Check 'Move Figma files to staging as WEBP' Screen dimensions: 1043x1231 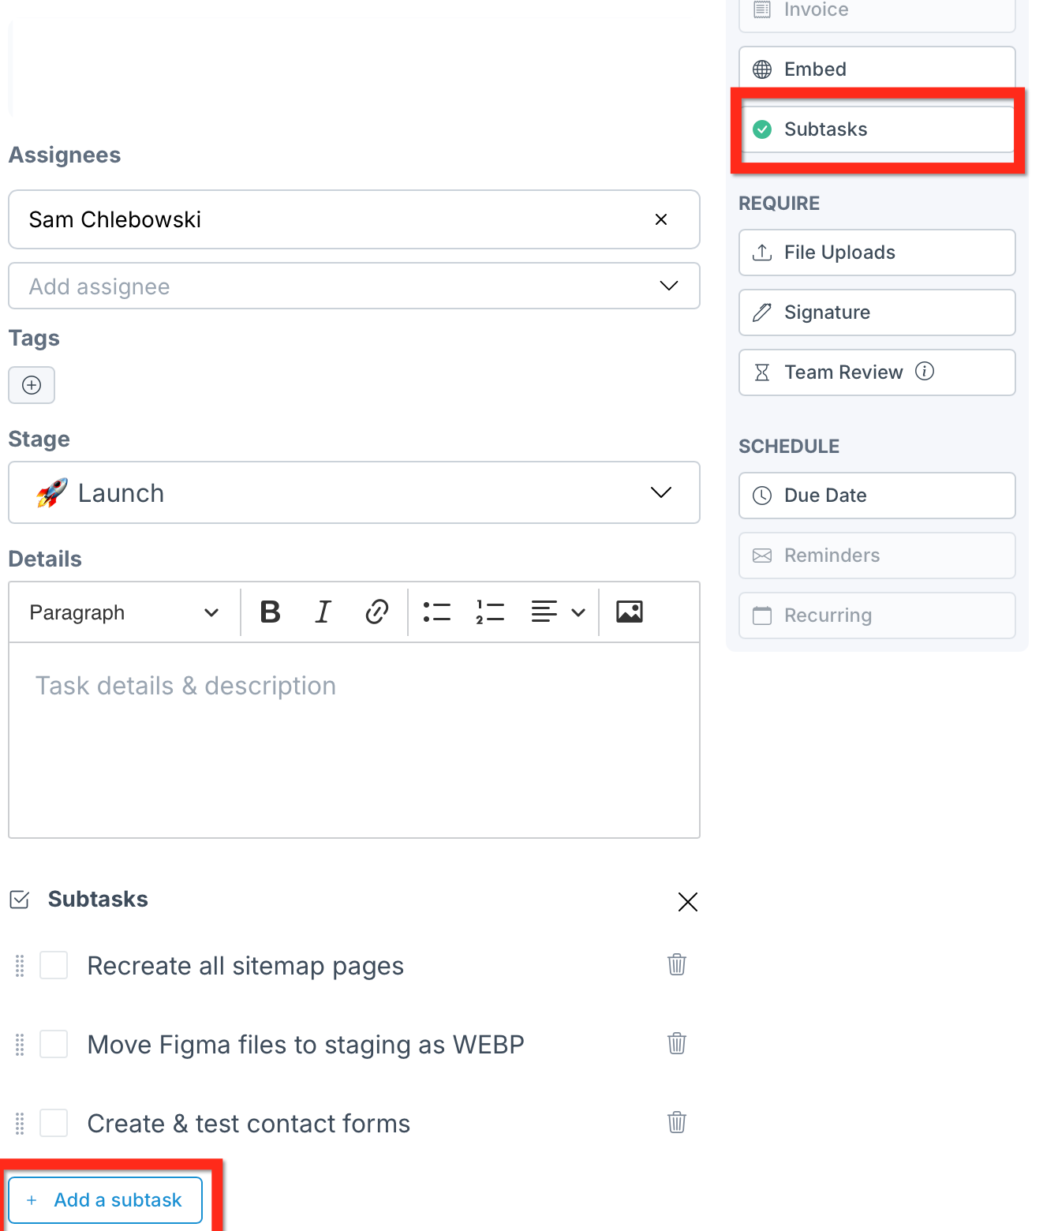coord(54,1044)
